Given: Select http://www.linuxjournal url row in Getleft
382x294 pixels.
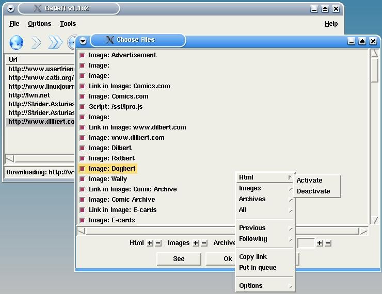Looking at the screenshot, I should 40,87.
